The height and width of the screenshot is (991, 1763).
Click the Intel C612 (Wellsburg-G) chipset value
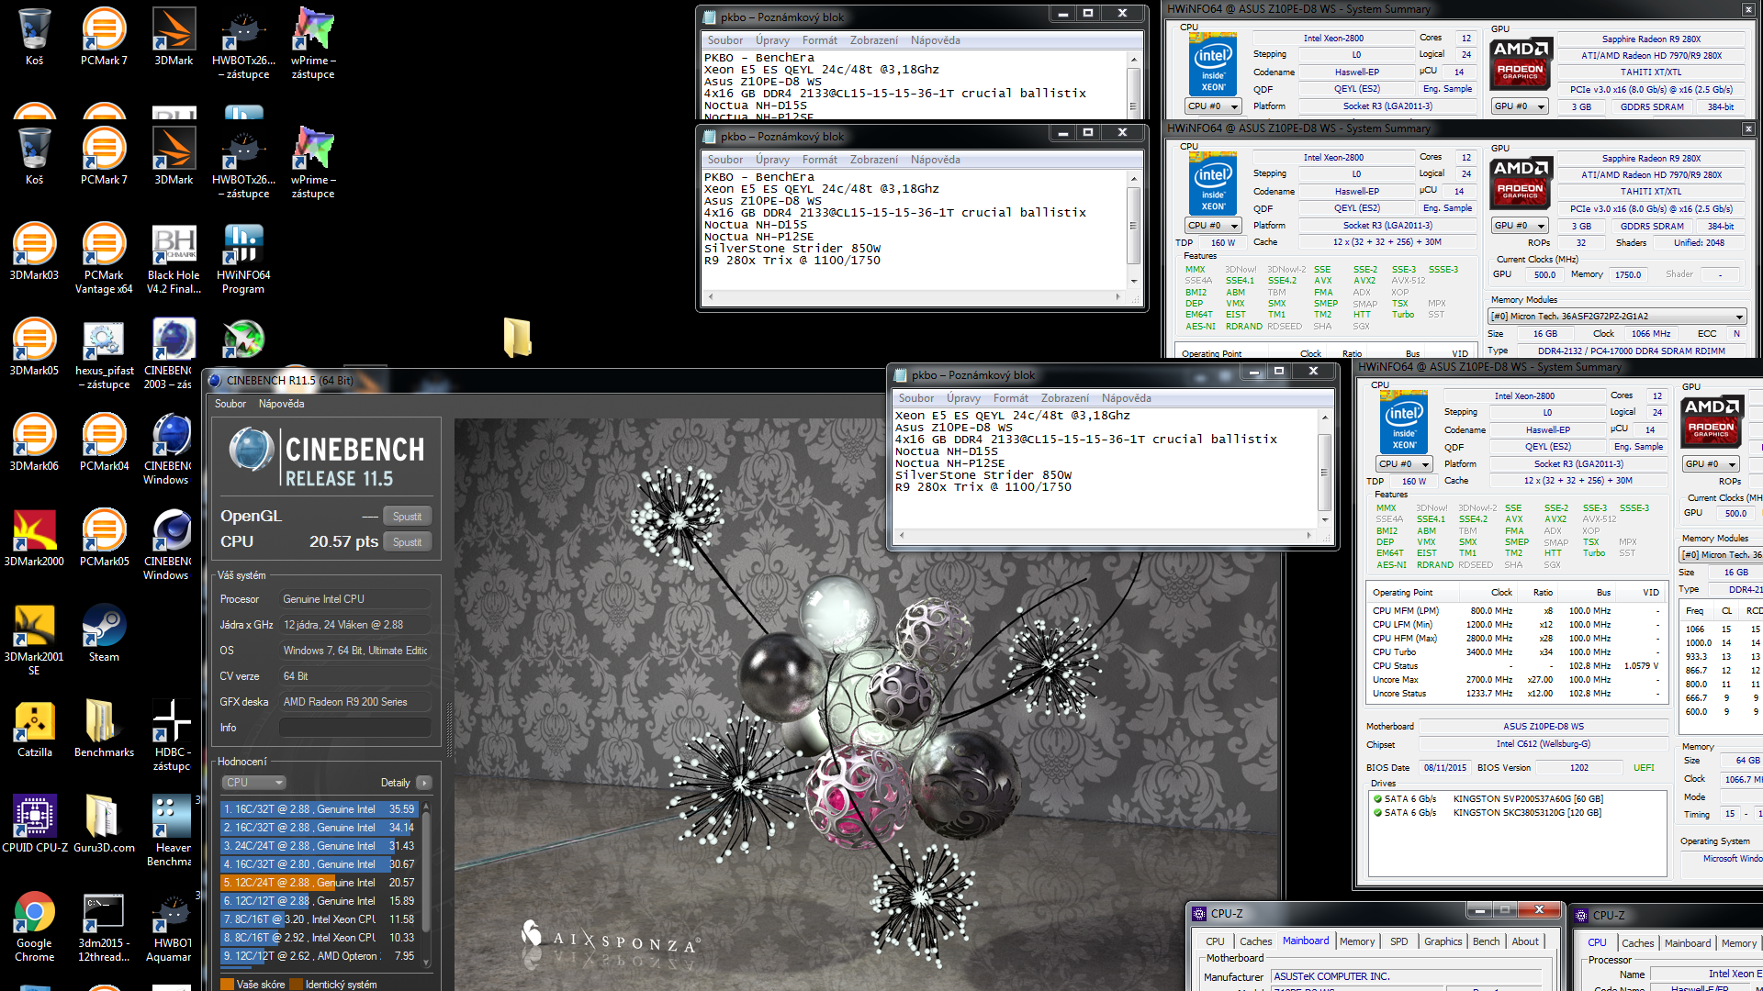1544,744
